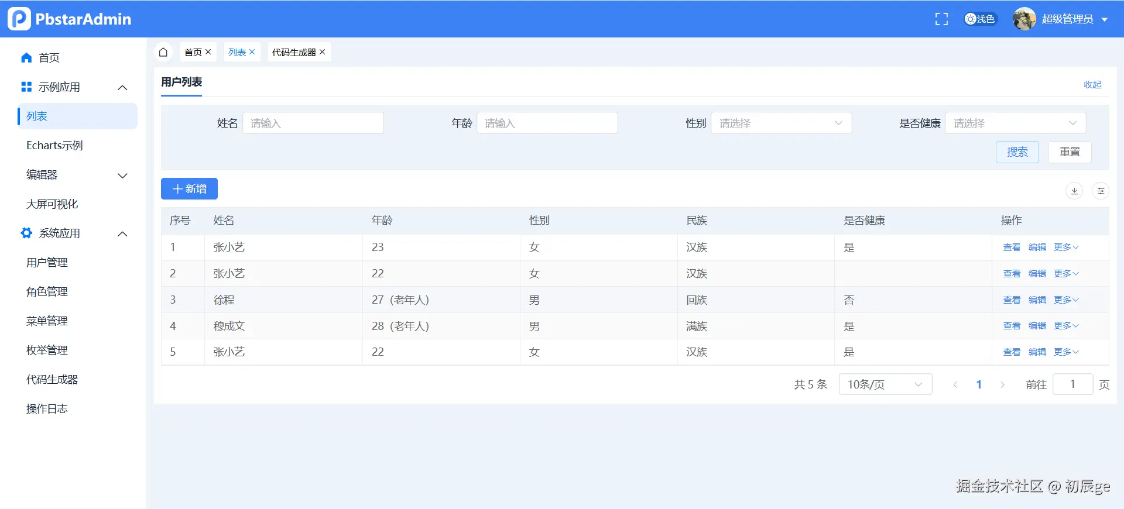Click 查看 for 徐程 row
1124x509 pixels.
click(1012, 300)
